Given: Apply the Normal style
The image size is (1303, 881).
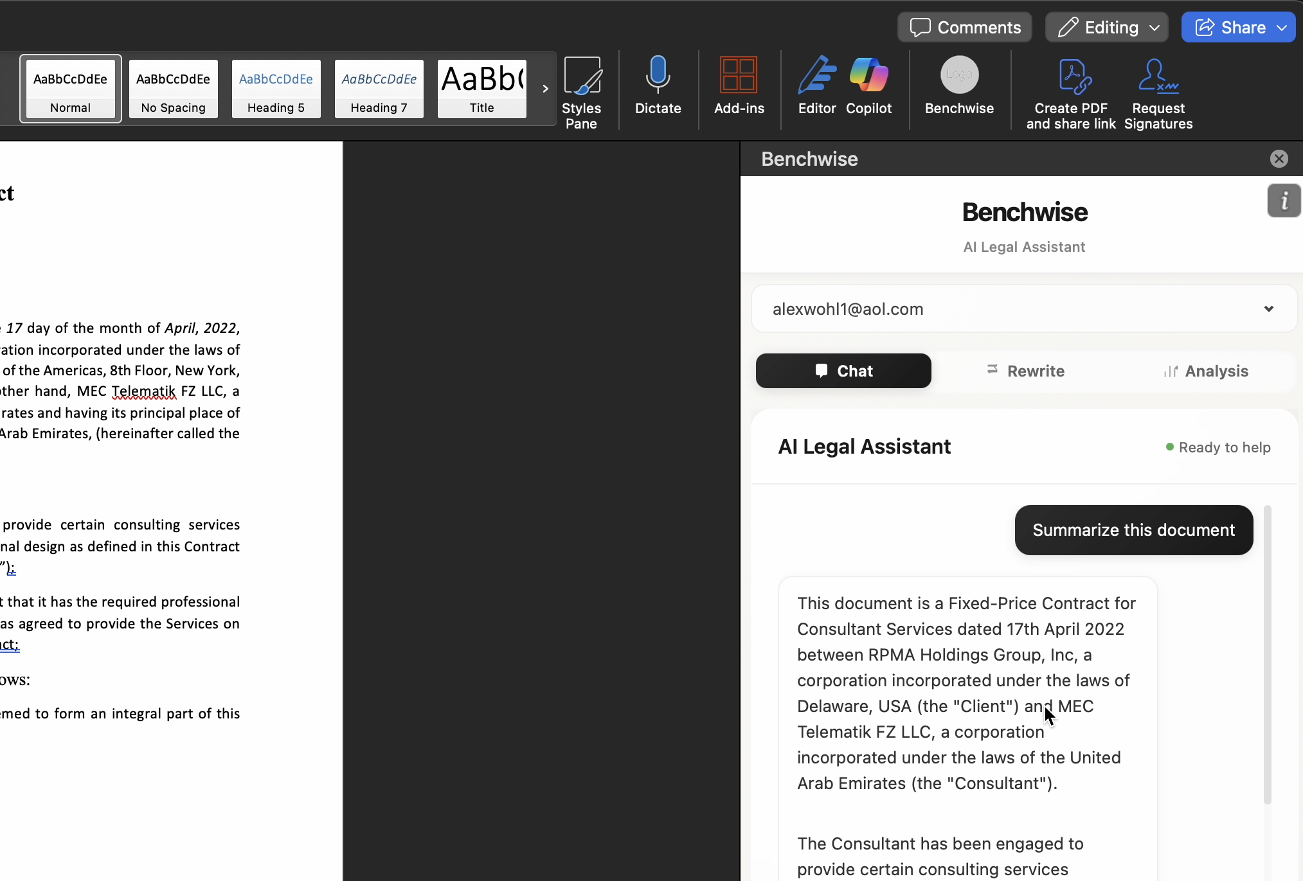Looking at the screenshot, I should 71,89.
